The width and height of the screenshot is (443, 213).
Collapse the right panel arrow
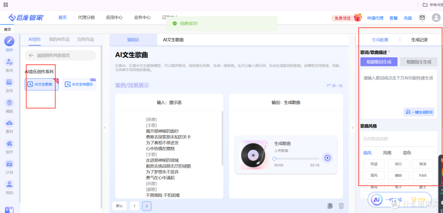coord(352,127)
